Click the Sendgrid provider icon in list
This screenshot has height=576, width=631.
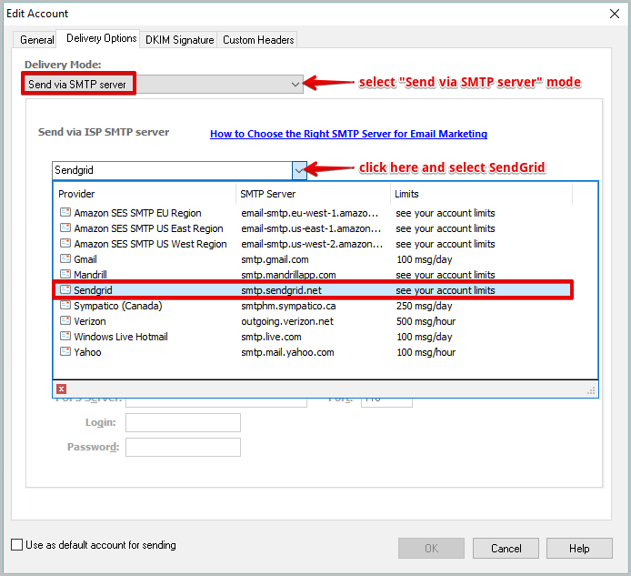(x=65, y=289)
